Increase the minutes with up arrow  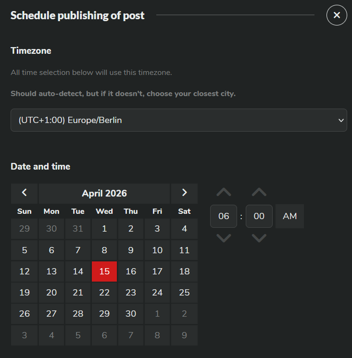pos(259,192)
